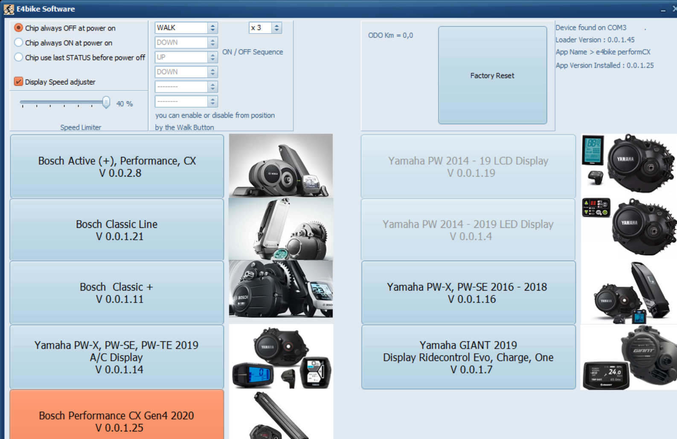This screenshot has height=439, width=677.
Task: Select Bosch Active (+), Performance, CX V 0.0.2.8
Action: (x=117, y=167)
